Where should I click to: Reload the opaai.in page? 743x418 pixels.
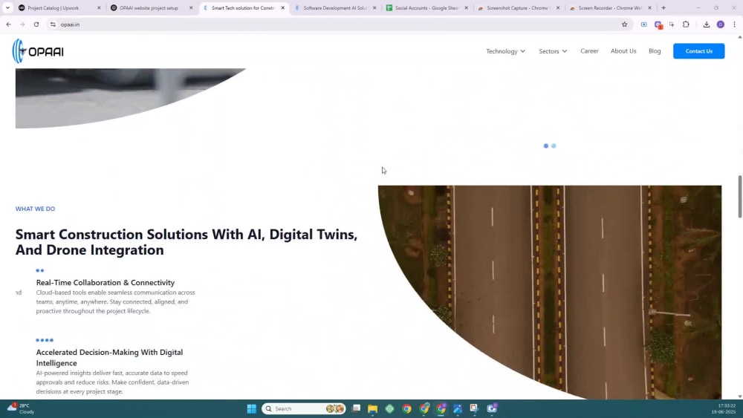pos(36,25)
